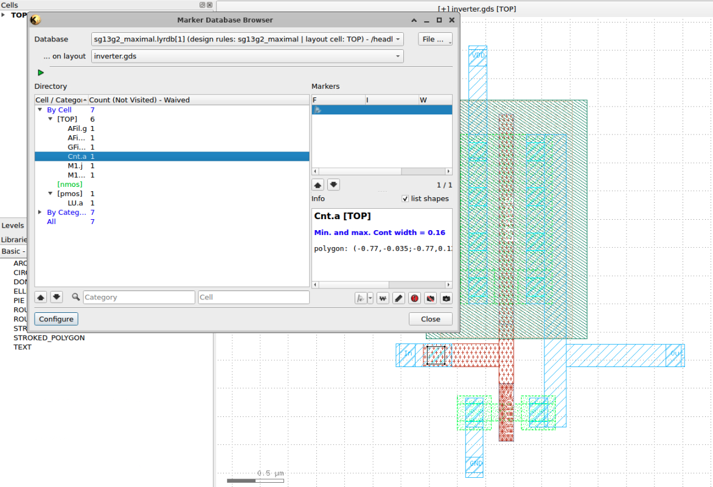Click the GND label in the layout
The height and width of the screenshot is (487, 713).
coord(476,463)
